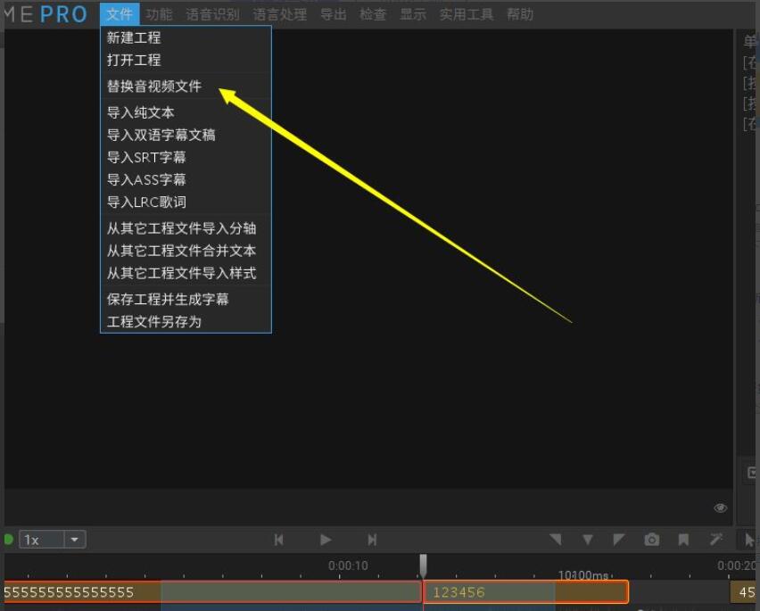Select 导入LRC歌词 menu entry

[x=186, y=202]
